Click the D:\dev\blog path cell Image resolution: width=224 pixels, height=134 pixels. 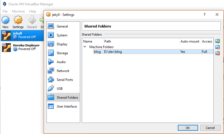pos(113,52)
